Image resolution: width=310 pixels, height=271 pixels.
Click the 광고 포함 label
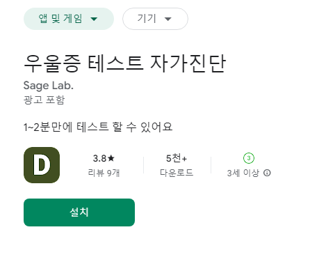click(x=44, y=100)
